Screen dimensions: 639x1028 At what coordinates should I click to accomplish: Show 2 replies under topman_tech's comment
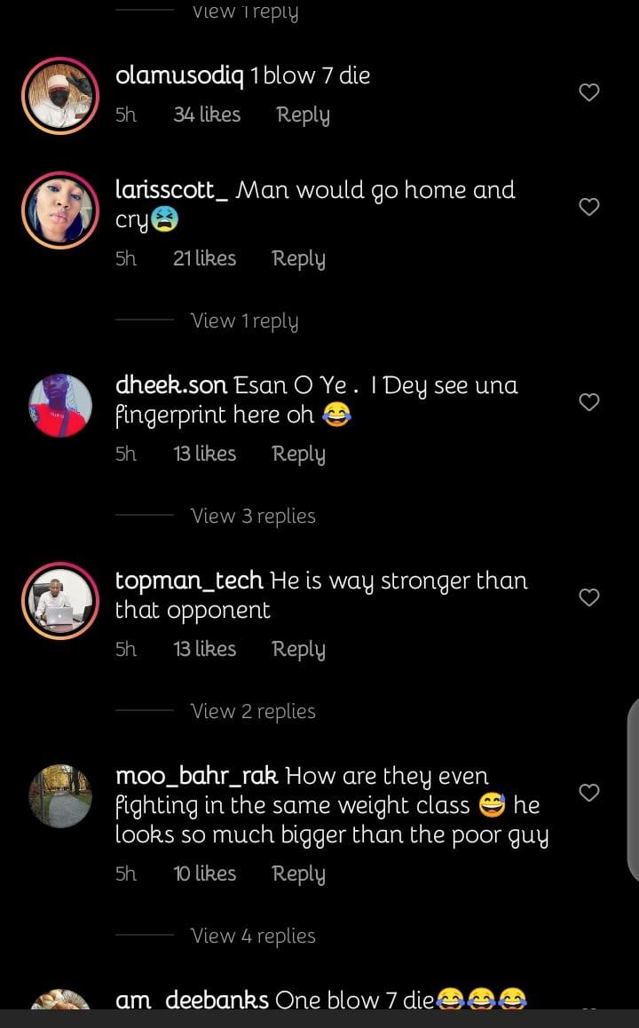(x=253, y=711)
